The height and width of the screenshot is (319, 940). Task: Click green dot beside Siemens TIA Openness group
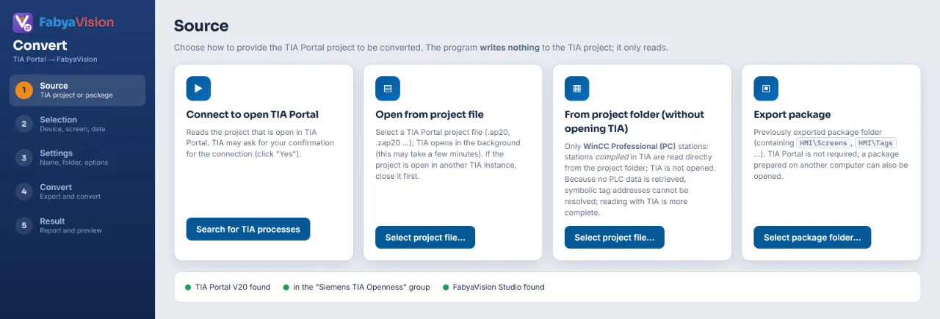pyautogui.click(x=286, y=287)
